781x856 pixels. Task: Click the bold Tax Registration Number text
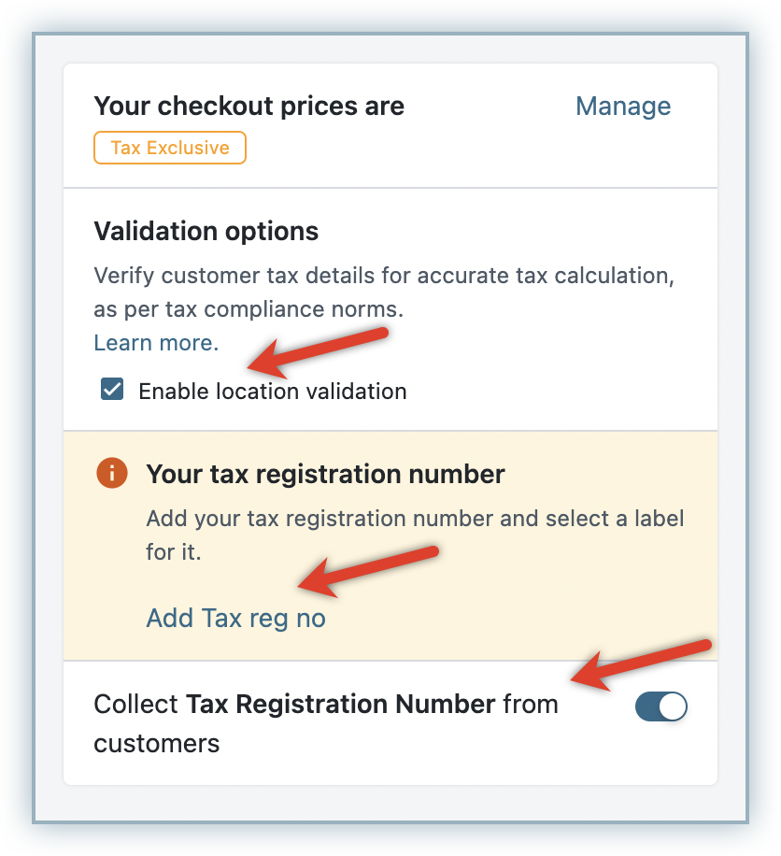(341, 704)
